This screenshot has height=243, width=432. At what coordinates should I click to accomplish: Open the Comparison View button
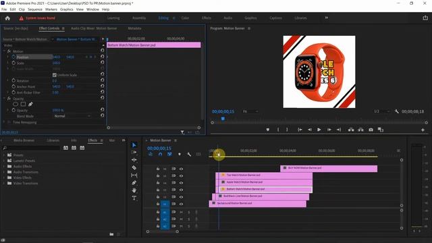click(381, 130)
